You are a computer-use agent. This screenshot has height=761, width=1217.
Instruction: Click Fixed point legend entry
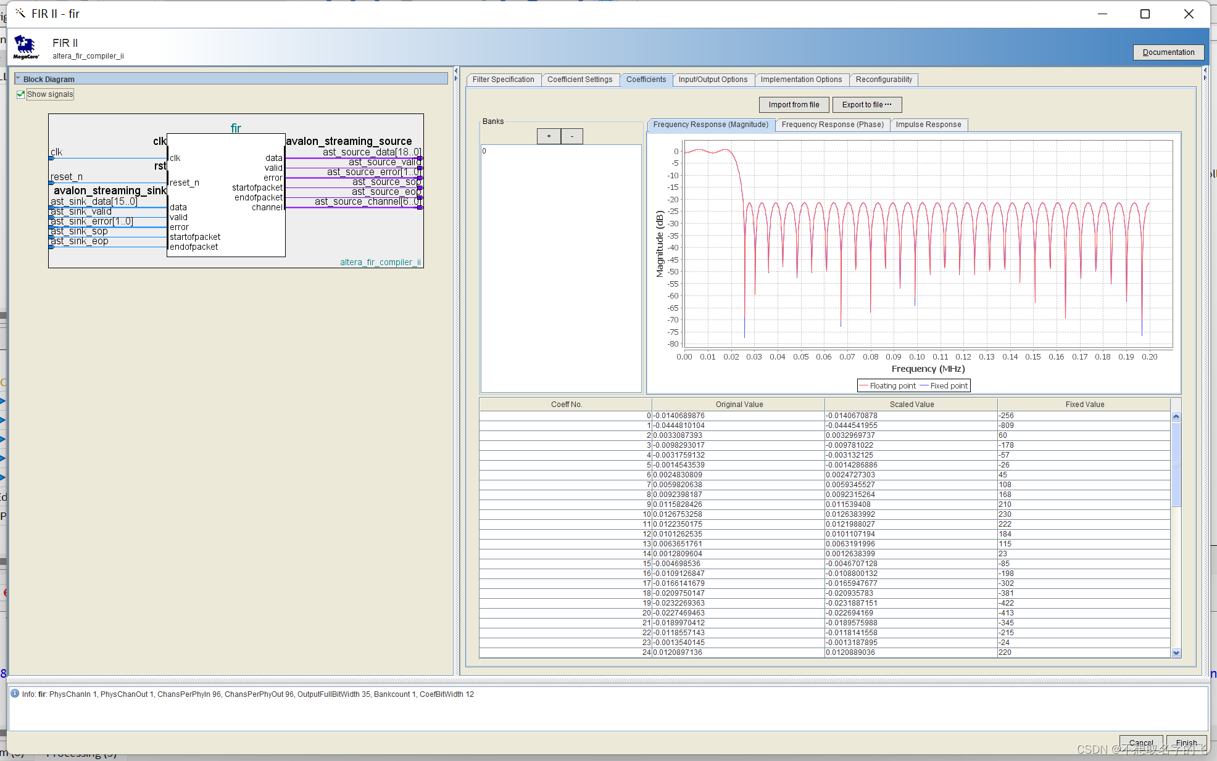pos(944,386)
